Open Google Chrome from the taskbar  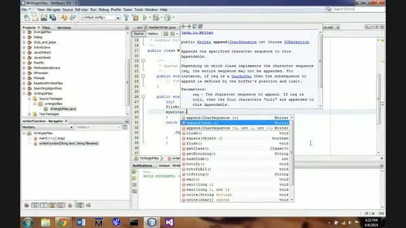click(63, 222)
